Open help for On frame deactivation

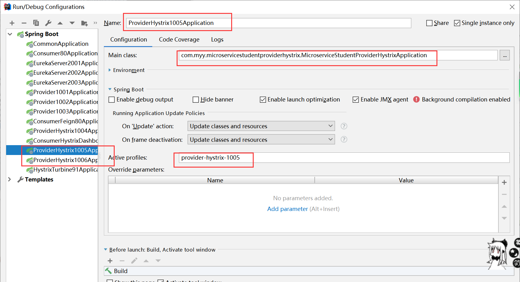[x=344, y=140]
